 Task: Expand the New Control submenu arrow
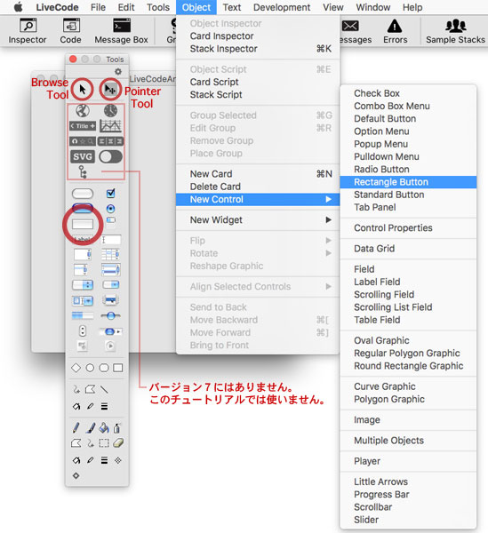(x=328, y=199)
